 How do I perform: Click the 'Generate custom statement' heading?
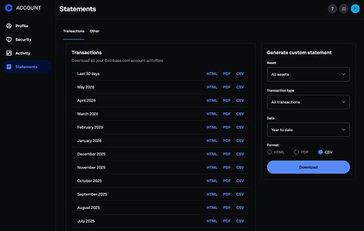[x=299, y=53]
